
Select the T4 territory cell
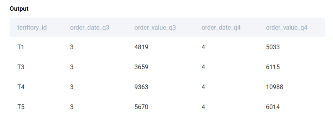click(x=21, y=87)
